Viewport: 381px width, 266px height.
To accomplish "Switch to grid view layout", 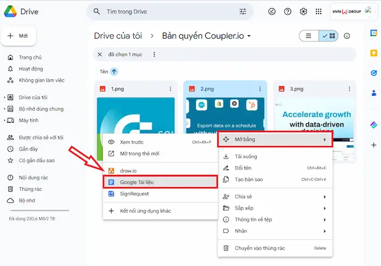I will 329,36.
